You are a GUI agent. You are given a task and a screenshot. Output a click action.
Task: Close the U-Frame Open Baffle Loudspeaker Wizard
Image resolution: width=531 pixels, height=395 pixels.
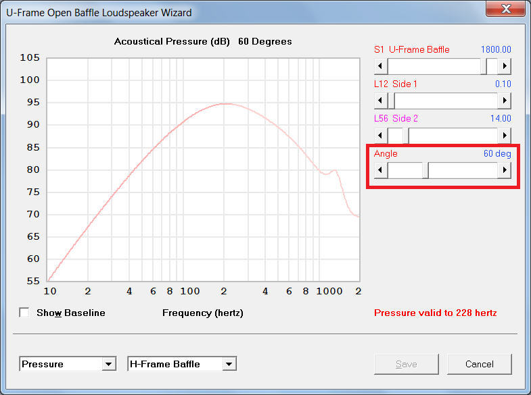click(505, 9)
